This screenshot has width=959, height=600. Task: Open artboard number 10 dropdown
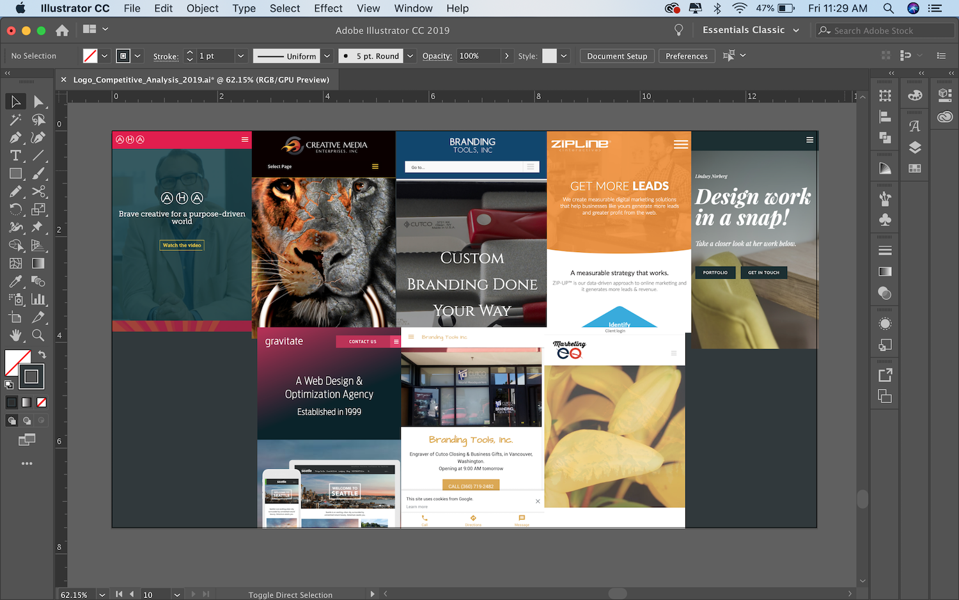click(x=177, y=594)
